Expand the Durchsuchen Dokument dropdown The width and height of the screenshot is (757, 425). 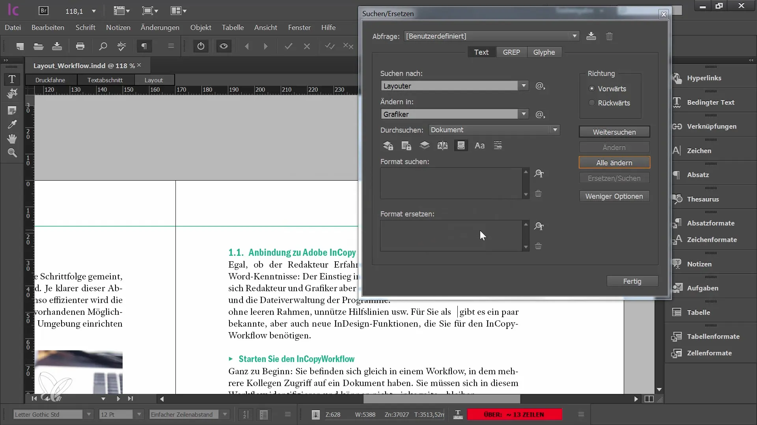click(555, 130)
